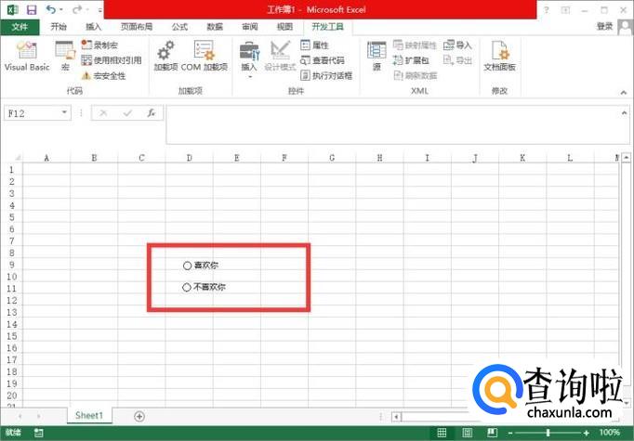Click Run Dialog
The width and height of the screenshot is (634, 441).
pos(326,75)
